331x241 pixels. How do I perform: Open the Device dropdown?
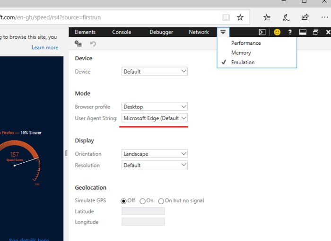pos(155,72)
